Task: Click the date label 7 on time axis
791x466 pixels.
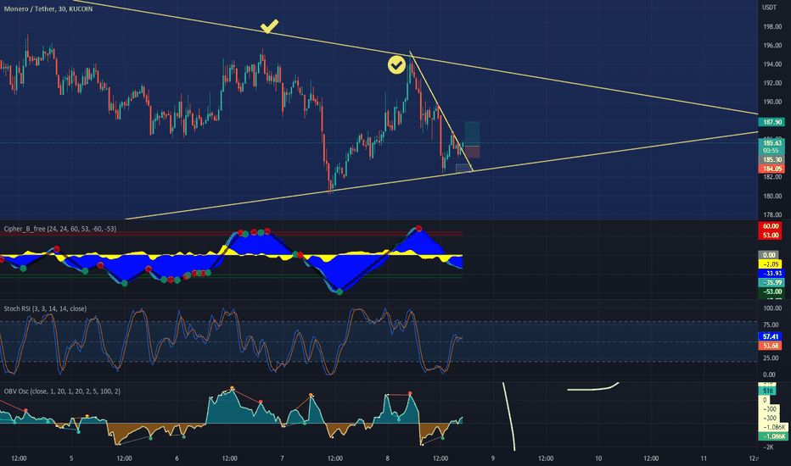Action: (x=282, y=458)
